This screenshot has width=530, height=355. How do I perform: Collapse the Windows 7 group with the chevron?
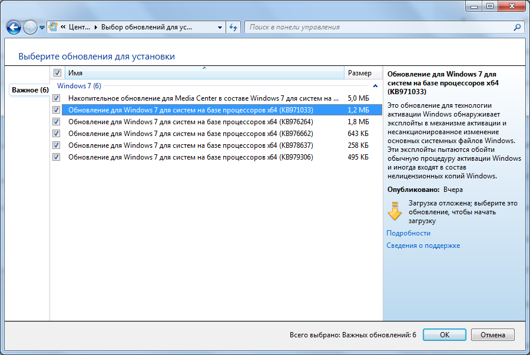tap(375, 86)
